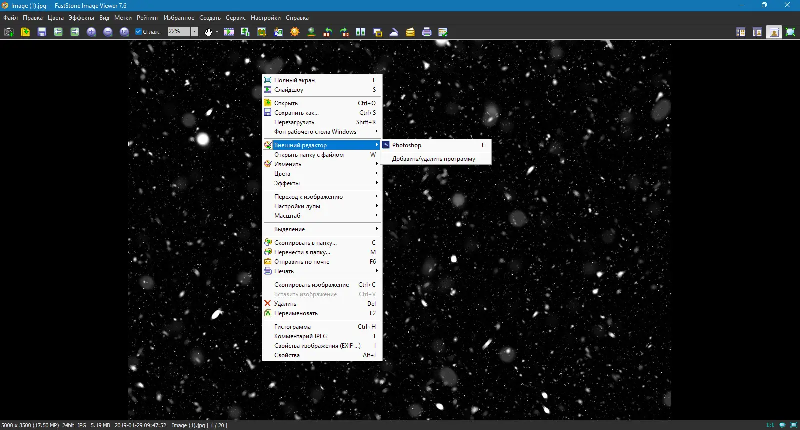Zoom in with the plus magnifier icon
Viewport: 800px width, 430px height.
(91, 32)
